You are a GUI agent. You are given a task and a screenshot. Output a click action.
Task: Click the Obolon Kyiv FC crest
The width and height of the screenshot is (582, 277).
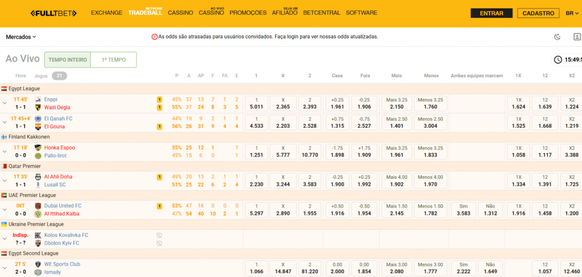click(x=38, y=244)
